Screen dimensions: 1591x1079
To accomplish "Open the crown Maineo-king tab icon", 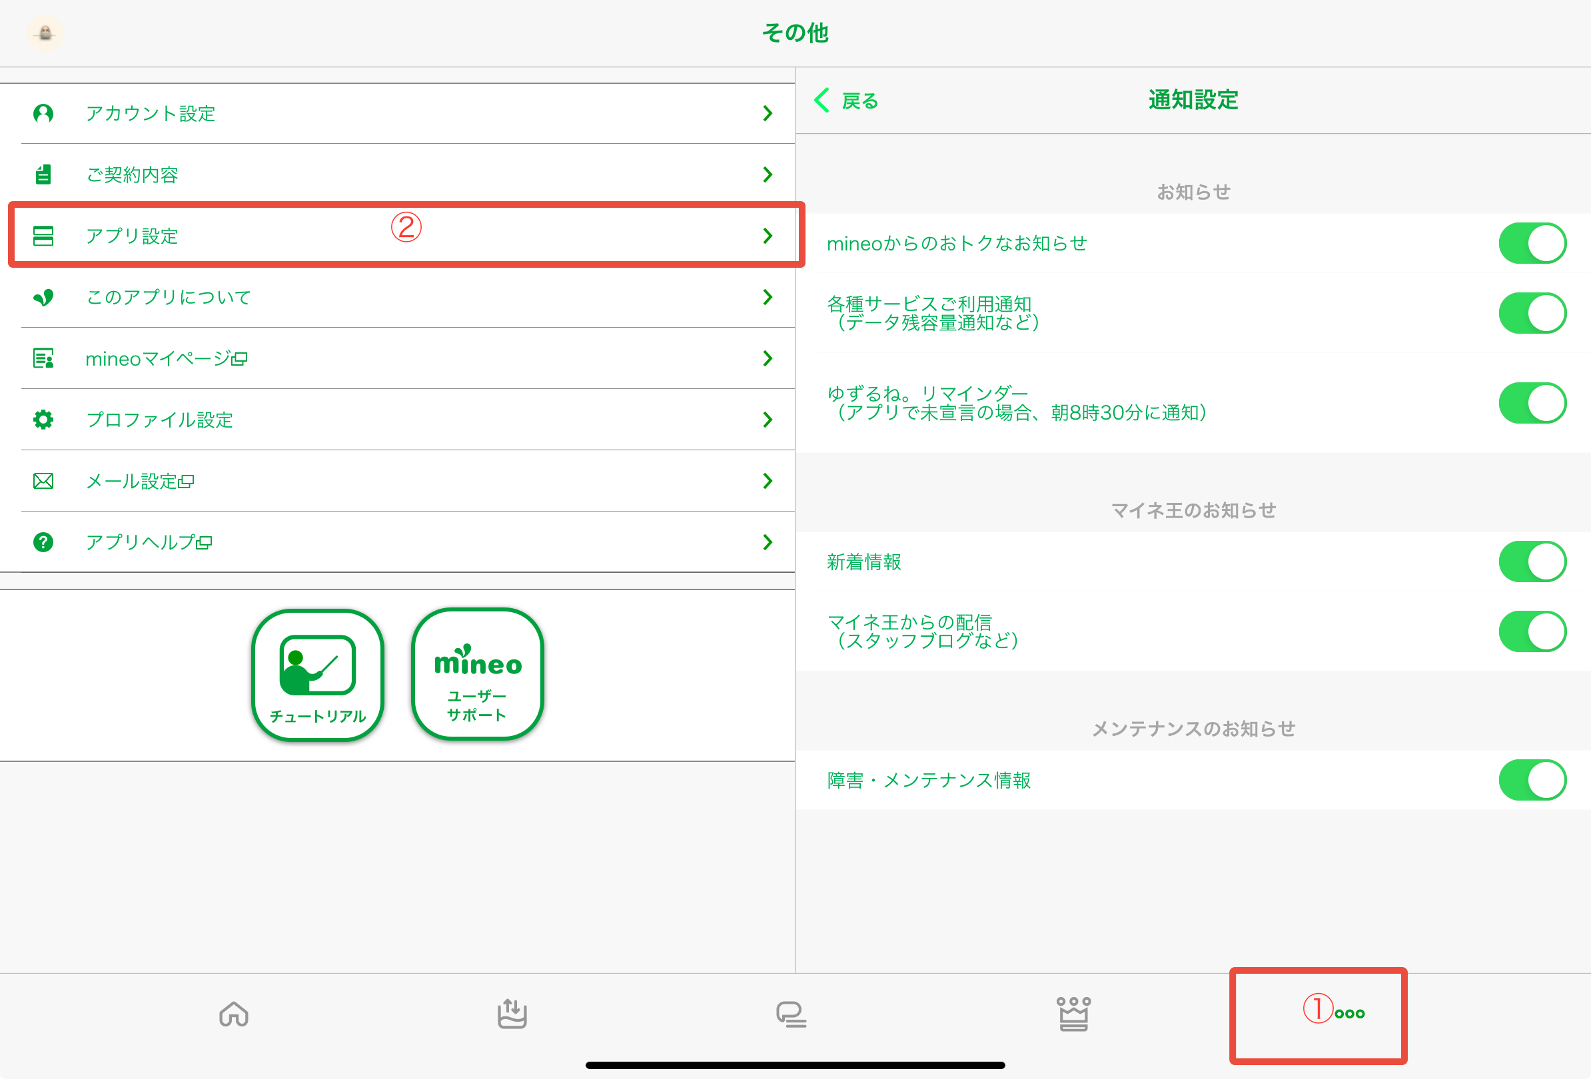I will (x=1073, y=1013).
